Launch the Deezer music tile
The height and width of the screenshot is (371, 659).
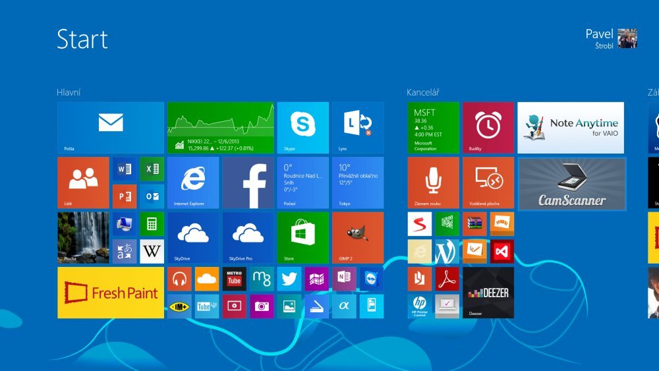[x=488, y=293]
